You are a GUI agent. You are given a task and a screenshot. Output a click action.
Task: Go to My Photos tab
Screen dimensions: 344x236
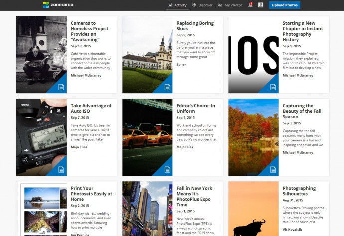pyautogui.click(x=230, y=5)
